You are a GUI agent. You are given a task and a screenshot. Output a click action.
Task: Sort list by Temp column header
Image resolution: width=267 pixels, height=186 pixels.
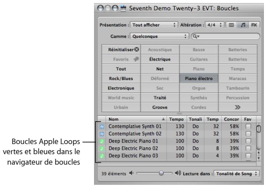coord(213,119)
